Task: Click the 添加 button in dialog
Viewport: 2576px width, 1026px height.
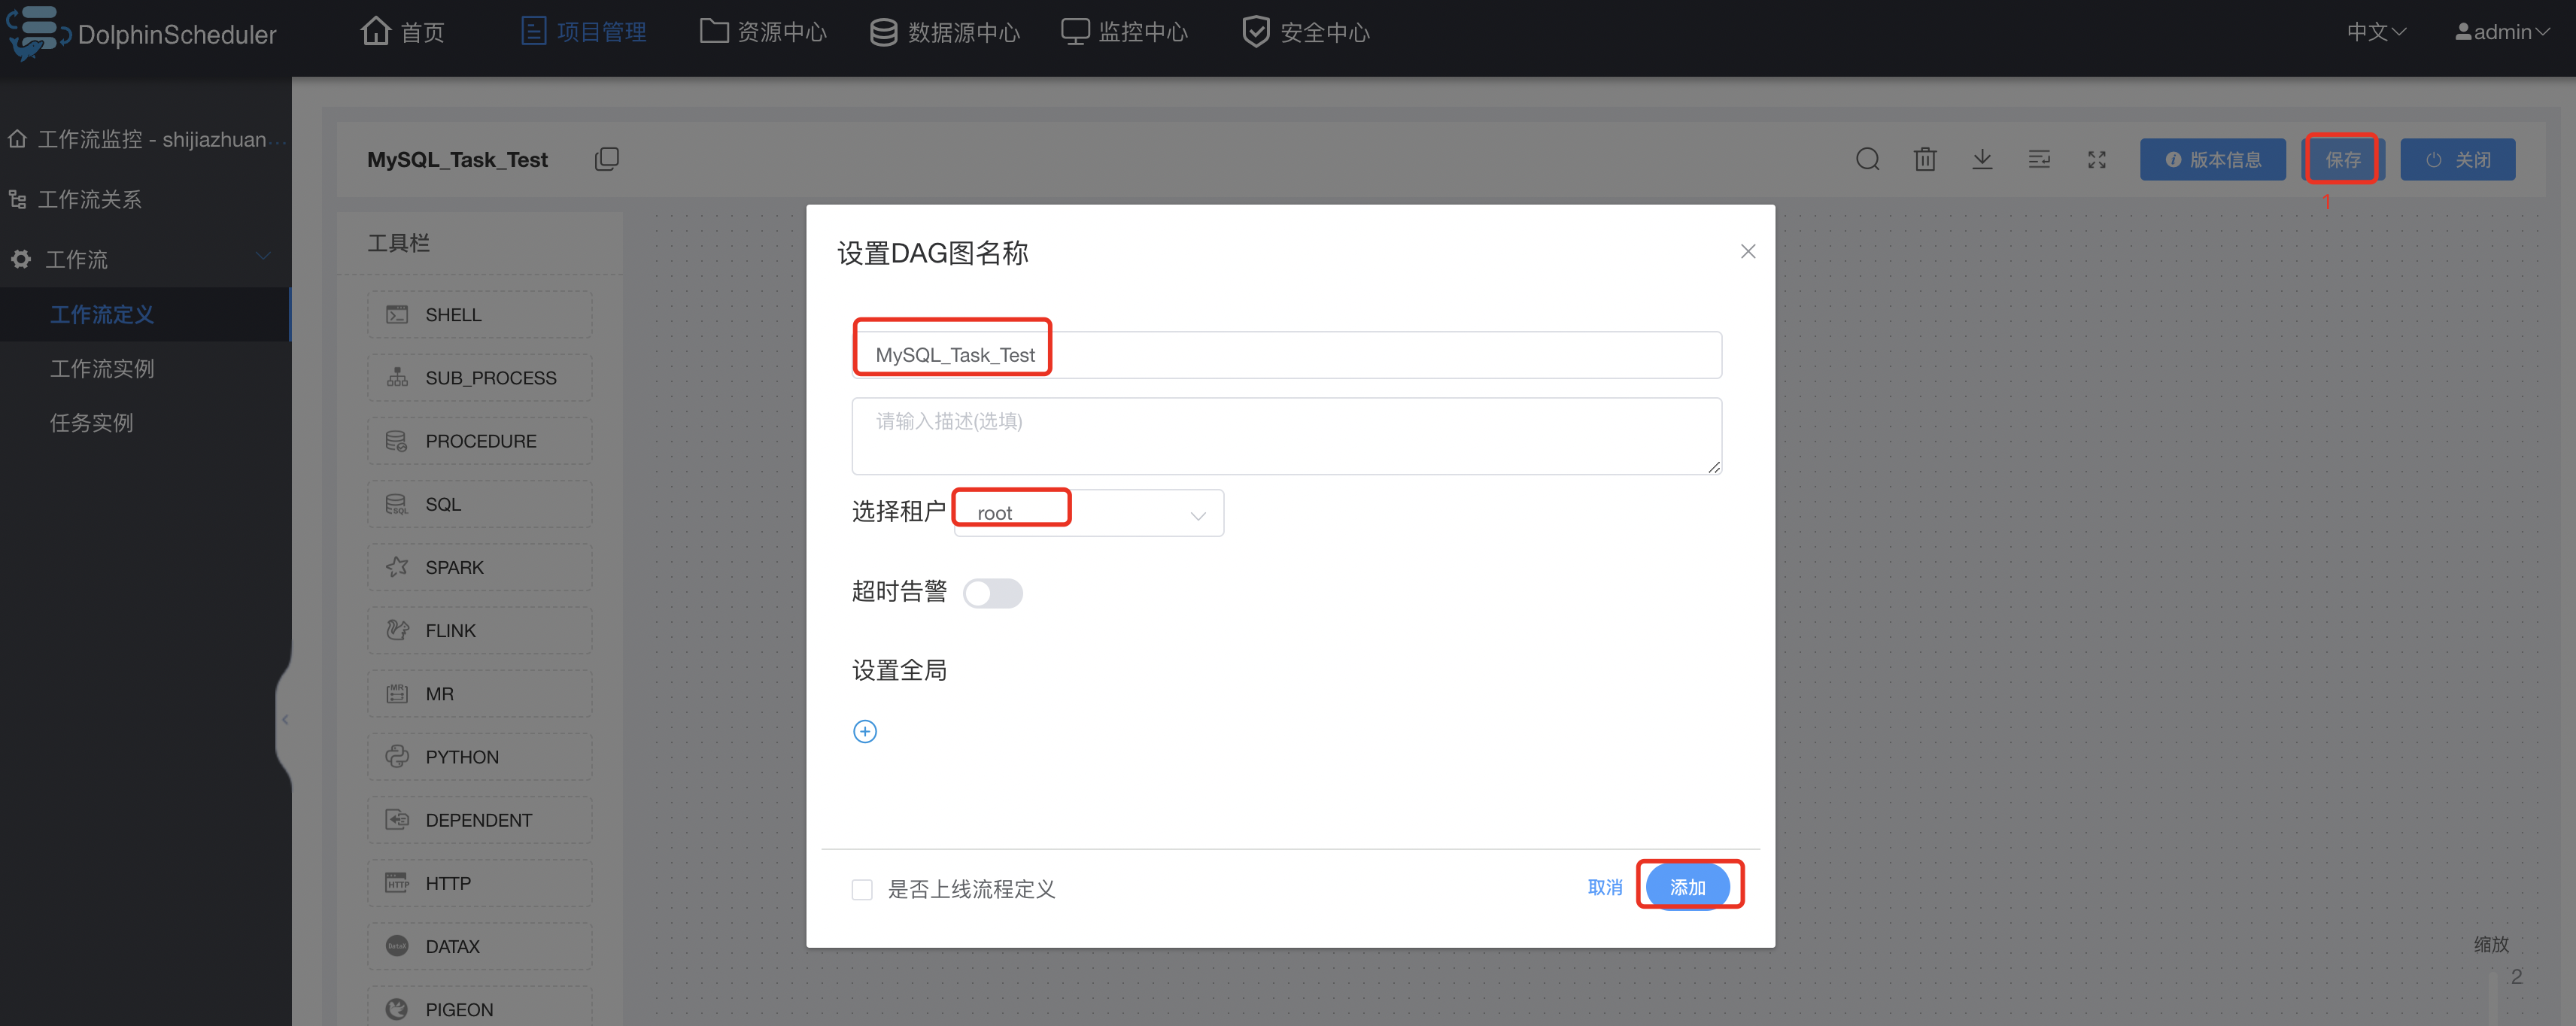Action: click(1687, 886)
